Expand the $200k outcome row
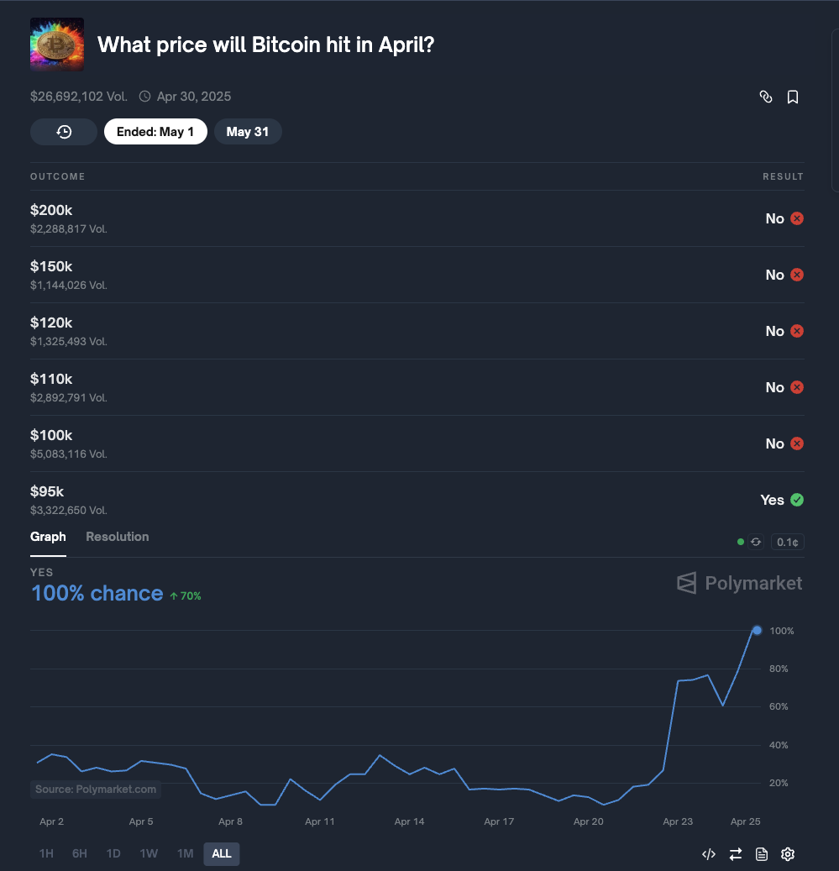 coord(417,218)
